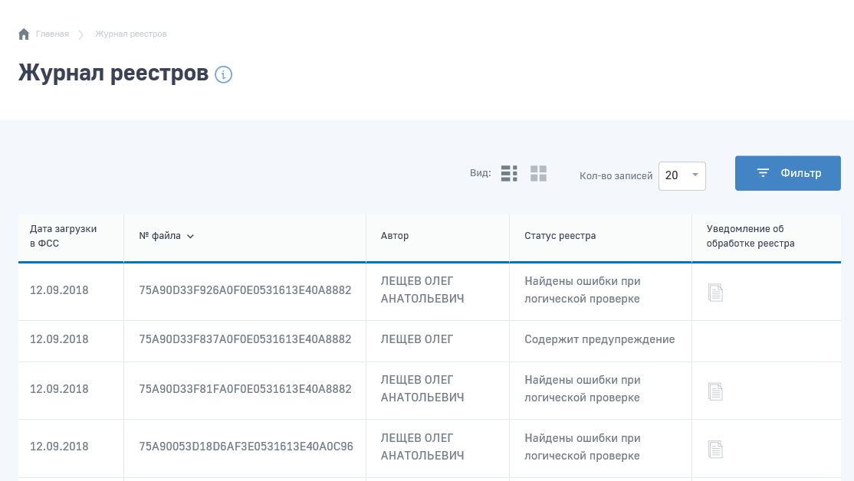The height and width of the screenshot is (481, 854).
Task: Sort by № файла column
Action: coord(166,236)
